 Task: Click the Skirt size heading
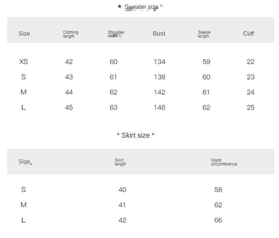[x=136, y=135]
